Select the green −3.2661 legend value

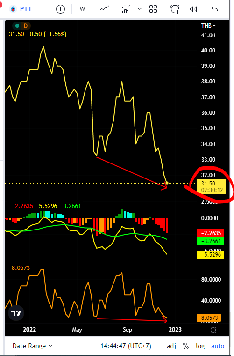click(x=71, y=206)
